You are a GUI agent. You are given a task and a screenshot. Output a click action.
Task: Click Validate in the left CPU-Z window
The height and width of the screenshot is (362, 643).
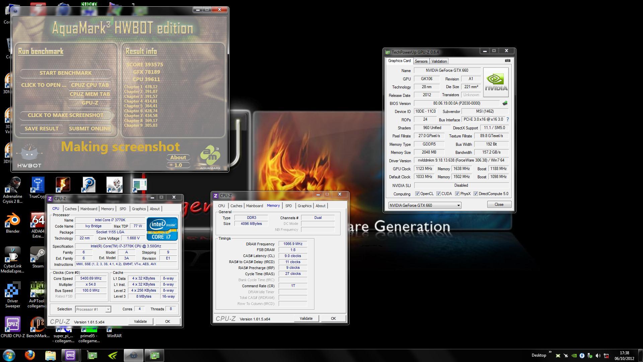[x=140, y=321]
